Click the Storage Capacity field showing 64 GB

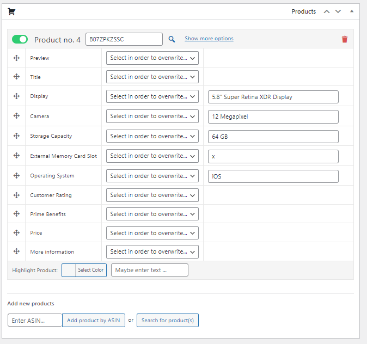[273, 137]
